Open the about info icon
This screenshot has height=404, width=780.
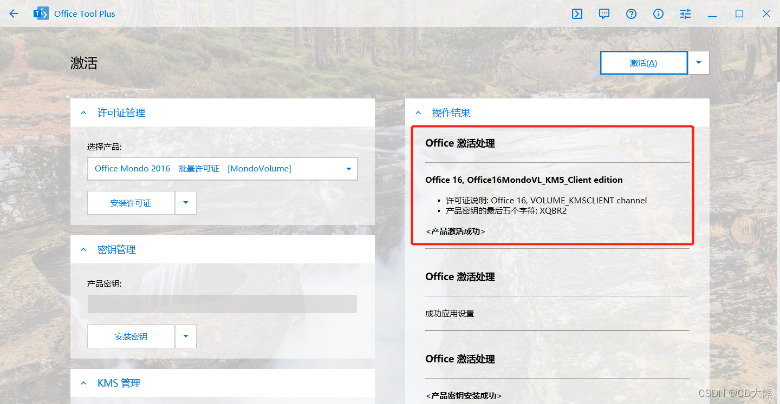pyautogui.click(x=659, y=14)
